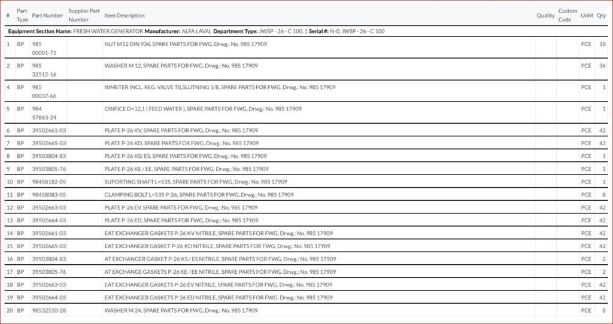
Task: Click the UoM column header
Action: click(x=586, y=16)
